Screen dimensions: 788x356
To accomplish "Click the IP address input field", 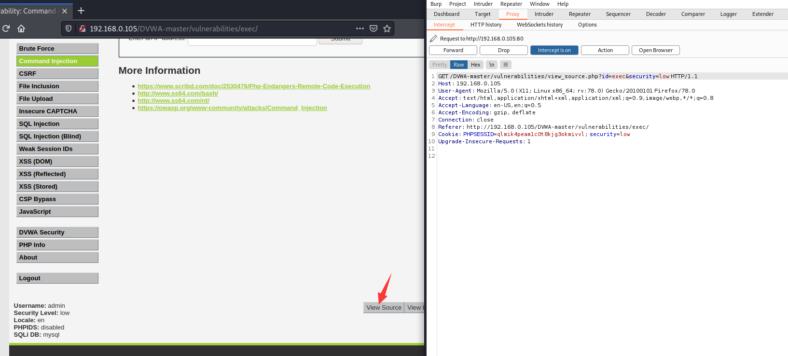I will pos(252,41).
